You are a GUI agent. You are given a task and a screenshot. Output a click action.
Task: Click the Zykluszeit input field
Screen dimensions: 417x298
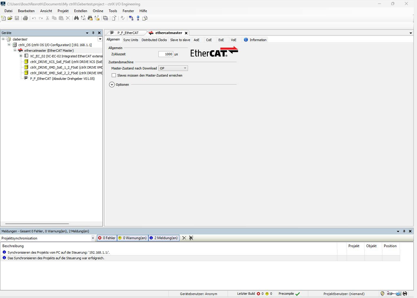click(x=165, y=54)
